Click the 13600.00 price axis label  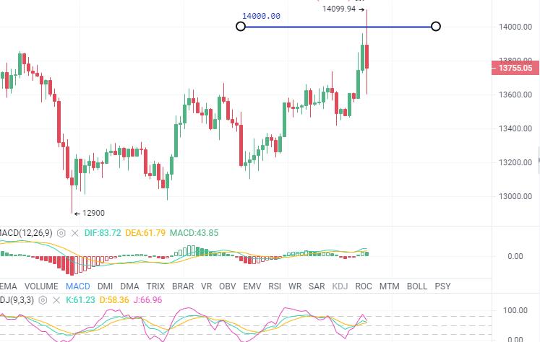pyautogui.click(x=515, y=95)
